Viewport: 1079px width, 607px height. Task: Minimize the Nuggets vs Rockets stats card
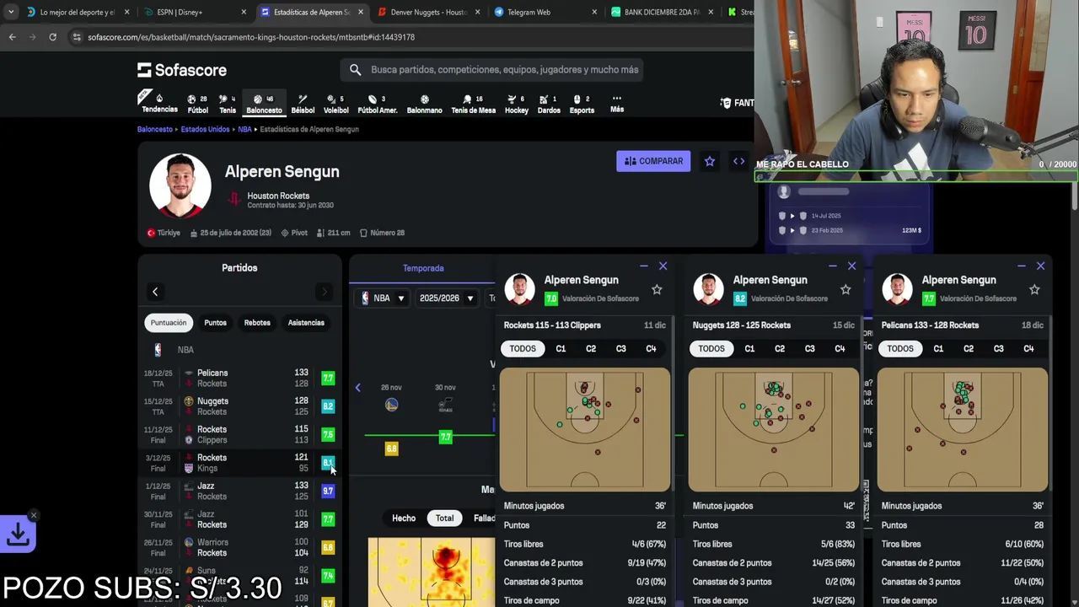pyautogui.click(x=832, y=266)
